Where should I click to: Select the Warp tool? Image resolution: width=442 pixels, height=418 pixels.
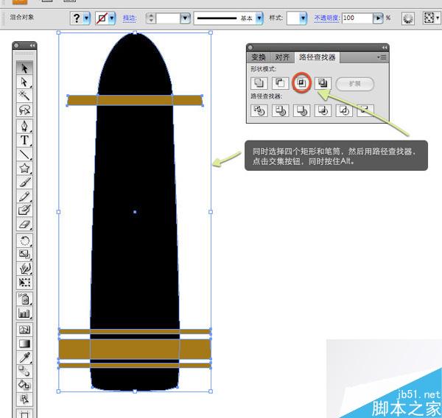pyautogui.click(x=24, y=269)
